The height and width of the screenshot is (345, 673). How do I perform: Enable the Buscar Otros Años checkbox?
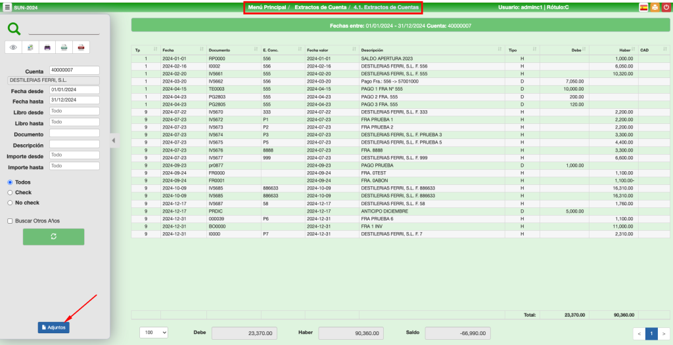(10, 221)
